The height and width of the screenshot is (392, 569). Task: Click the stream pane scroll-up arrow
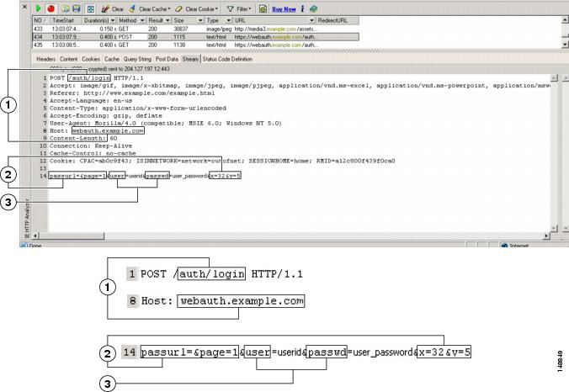[x=554, y=78]
